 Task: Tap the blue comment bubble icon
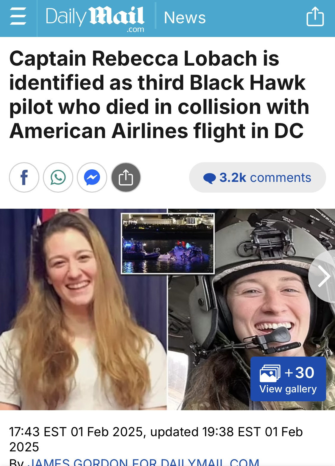210,178
